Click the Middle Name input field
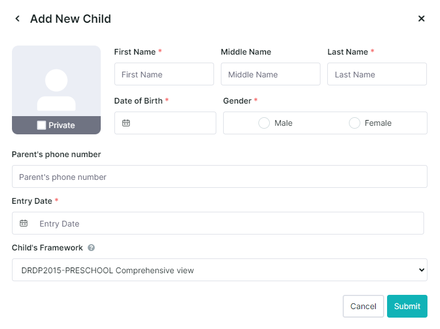Screen dimensions: 440x329 tap(270, 74)
